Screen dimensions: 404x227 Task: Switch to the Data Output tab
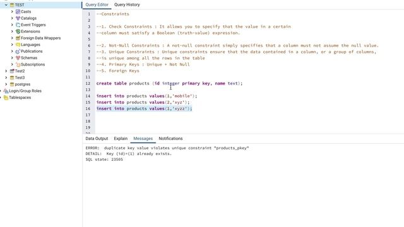pyautogui.click(x=97, y=139)
